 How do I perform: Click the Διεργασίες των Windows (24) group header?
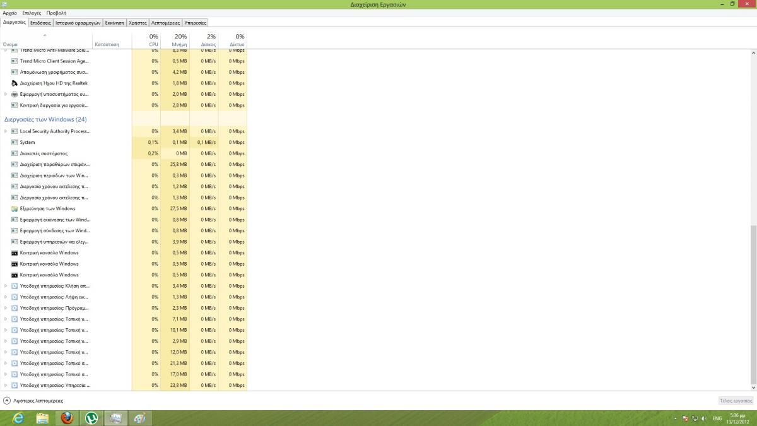(45, 119)
